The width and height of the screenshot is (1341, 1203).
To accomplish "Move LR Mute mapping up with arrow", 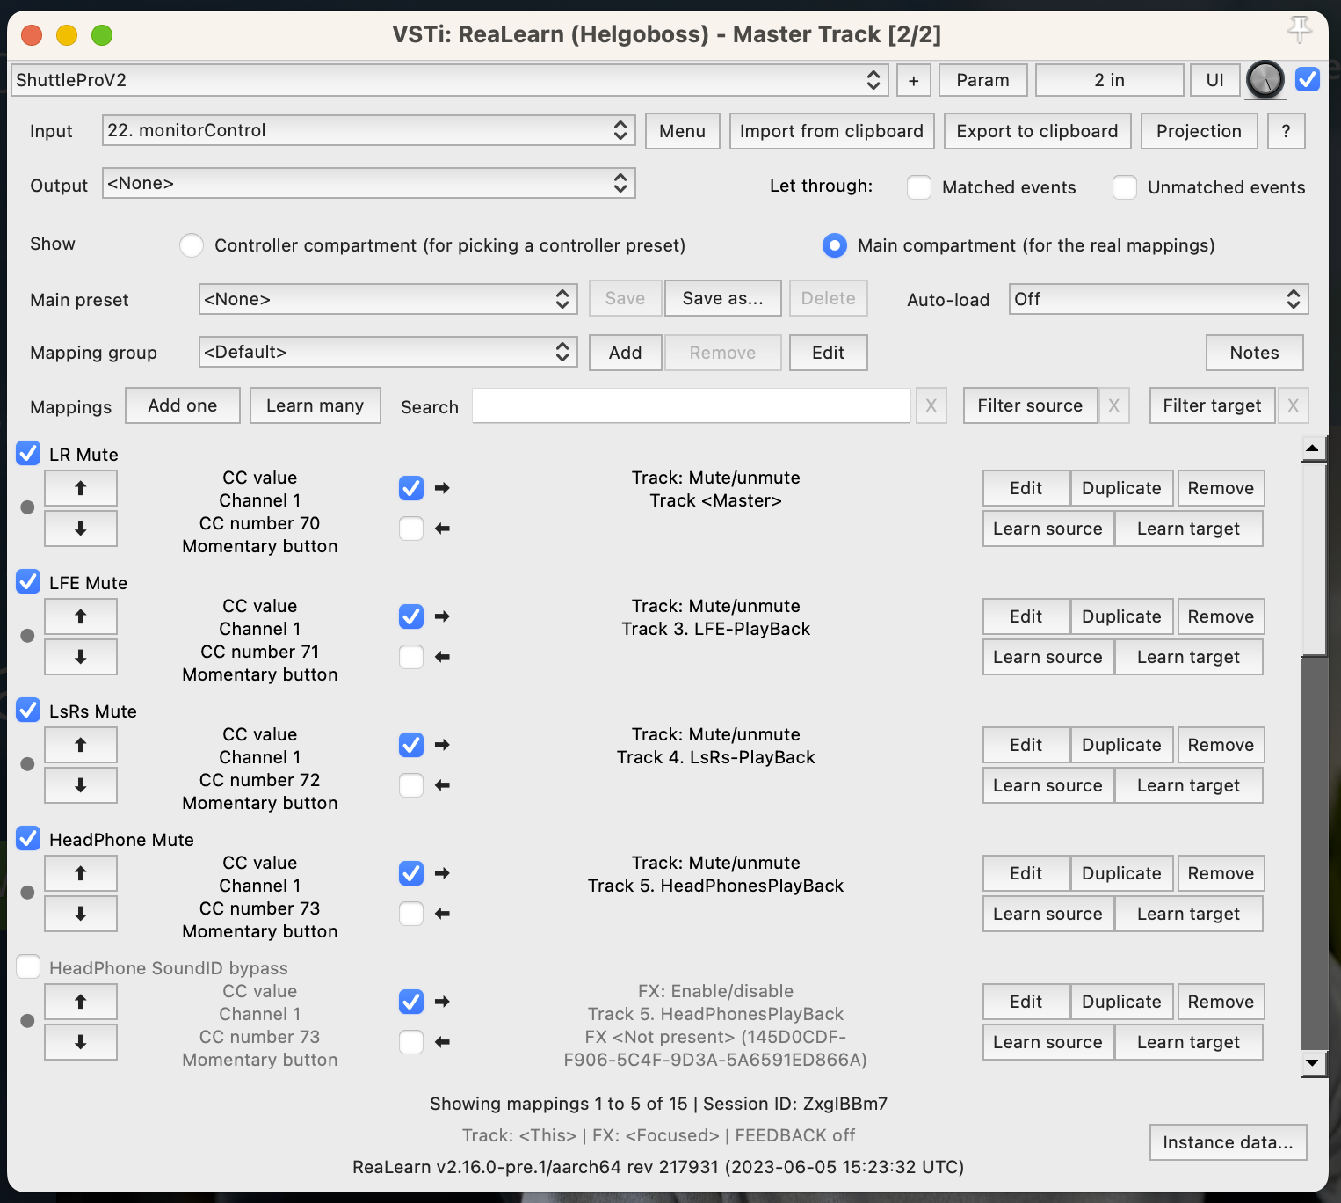I will [81, 488].
